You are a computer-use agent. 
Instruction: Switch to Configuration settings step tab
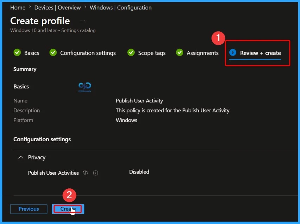coord(88,53)
